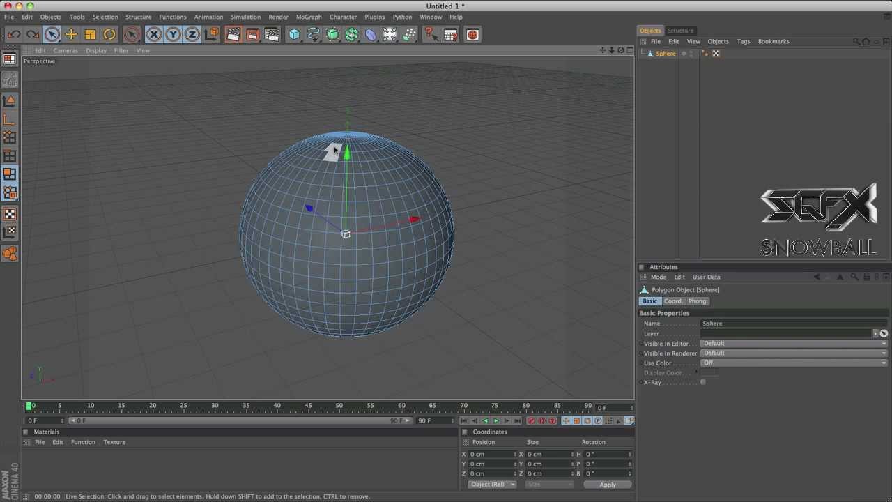
Task: Switch to the Phong tab
Action: pyautogui.click(x=697, y=301)
